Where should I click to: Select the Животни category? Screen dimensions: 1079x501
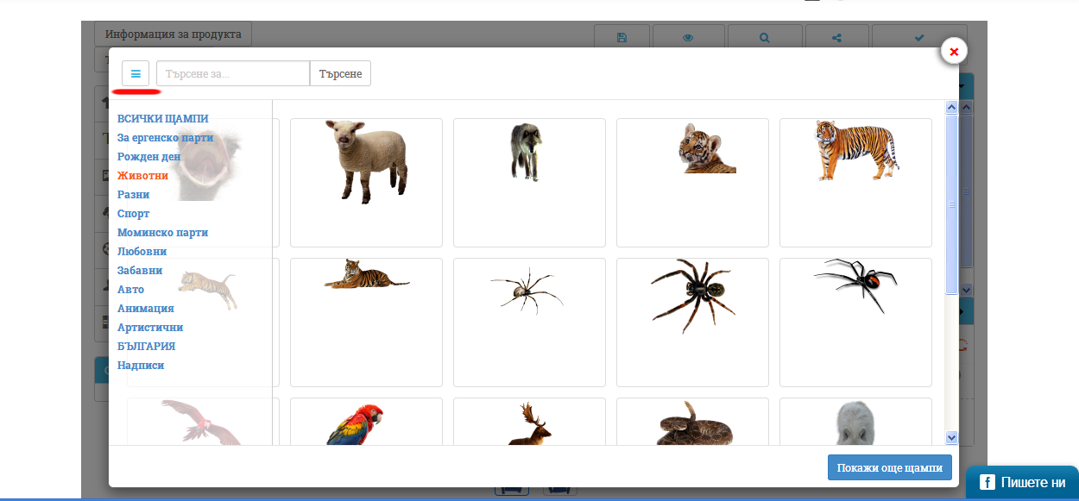[142, 176]
